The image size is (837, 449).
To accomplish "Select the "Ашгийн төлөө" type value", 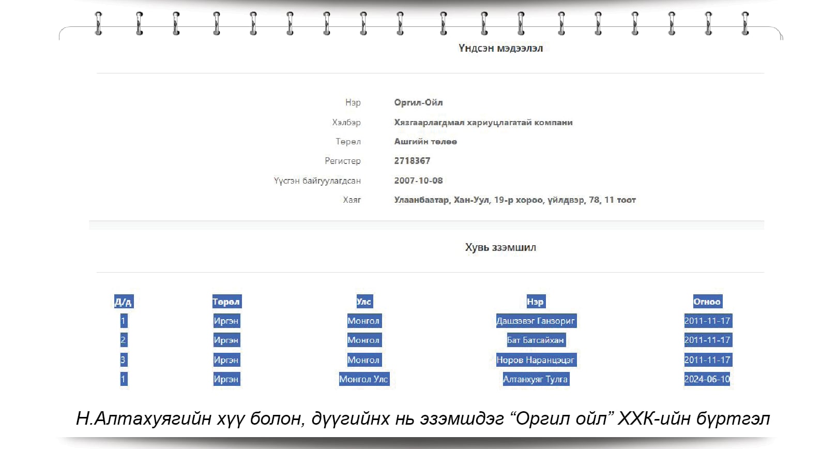I will (425, 142).
